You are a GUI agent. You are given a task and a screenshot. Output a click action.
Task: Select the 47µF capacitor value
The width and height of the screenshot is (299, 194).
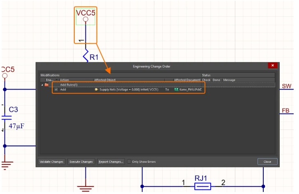pos(16,126)
